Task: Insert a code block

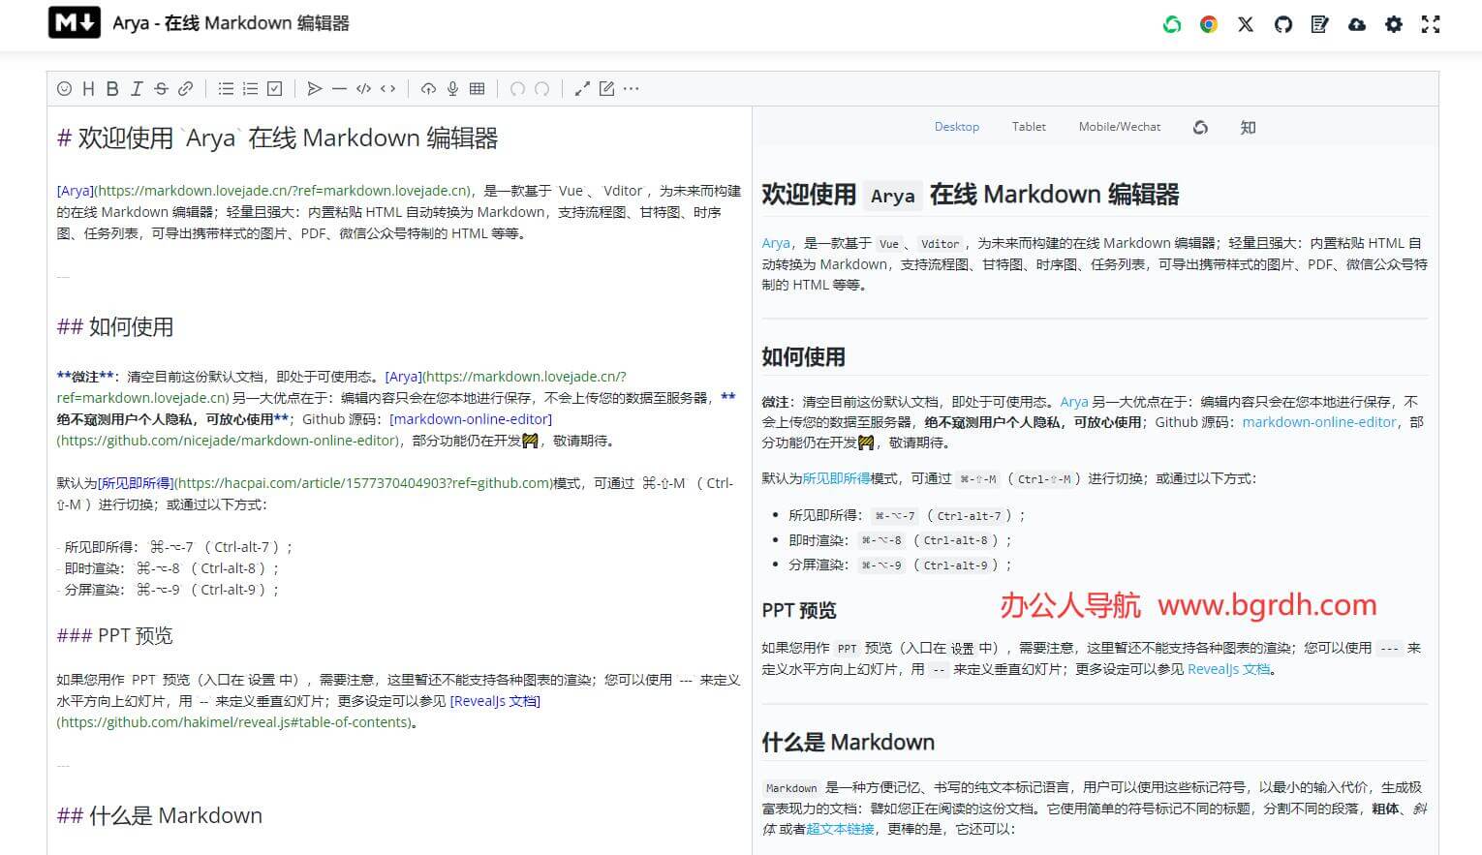Action: click(x=363, y=89)
